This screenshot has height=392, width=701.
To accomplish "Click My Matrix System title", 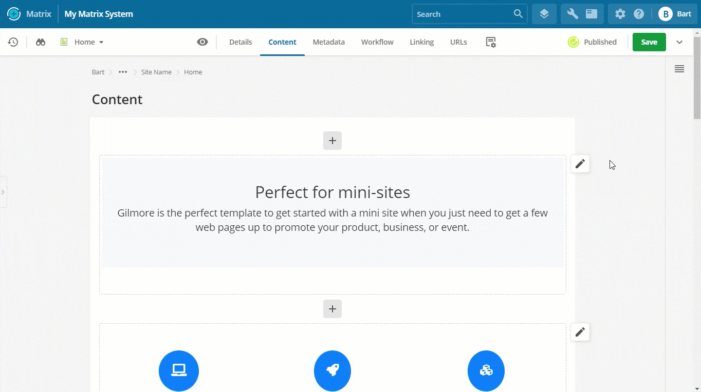I will 99,14.
